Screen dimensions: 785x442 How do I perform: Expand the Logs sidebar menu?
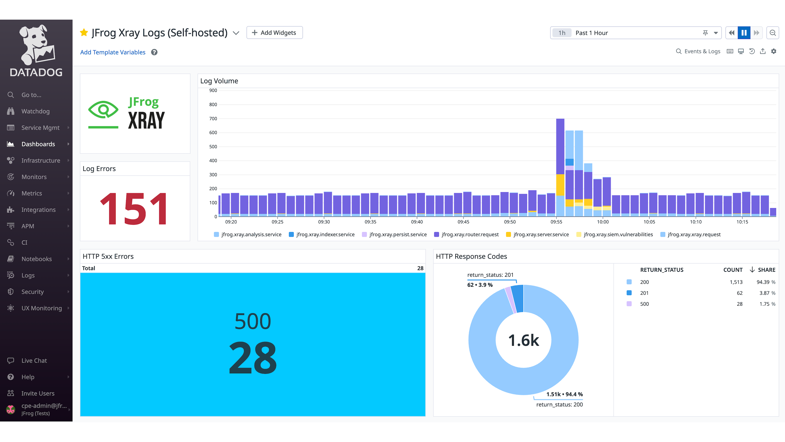[x=28, y=275]
